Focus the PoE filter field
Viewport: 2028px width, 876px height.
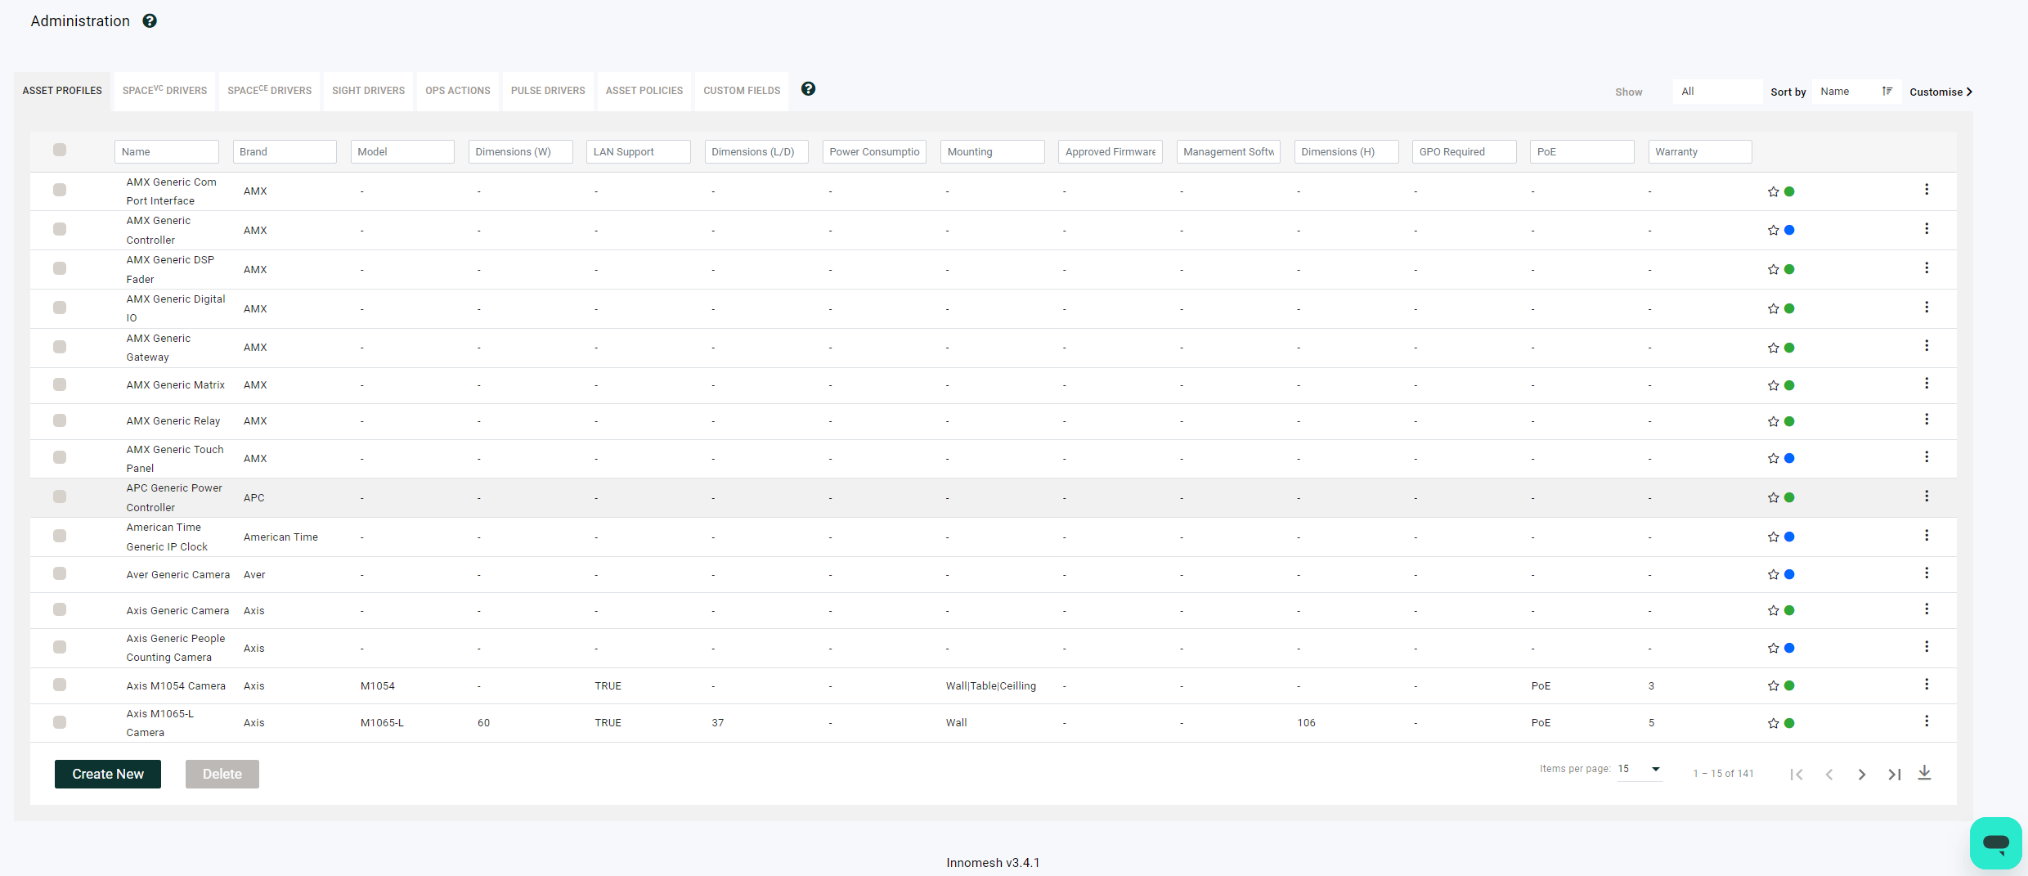(x=1582, y=151)
